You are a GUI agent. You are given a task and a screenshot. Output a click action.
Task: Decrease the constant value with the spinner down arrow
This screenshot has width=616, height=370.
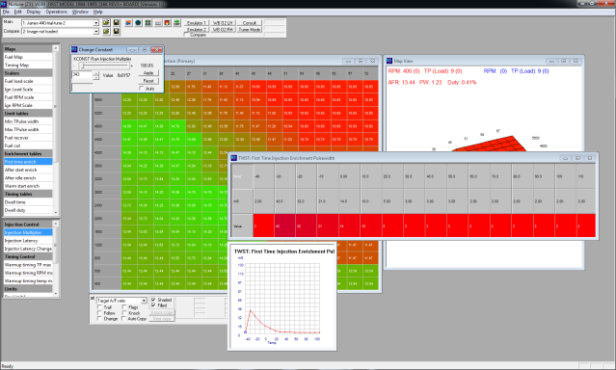point(96,77)
